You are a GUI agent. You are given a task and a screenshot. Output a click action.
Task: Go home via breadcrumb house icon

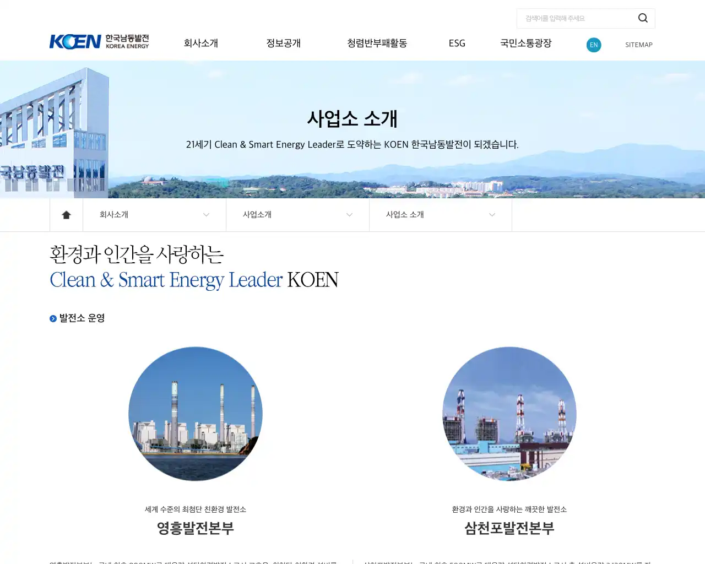(x=66, y=215)
